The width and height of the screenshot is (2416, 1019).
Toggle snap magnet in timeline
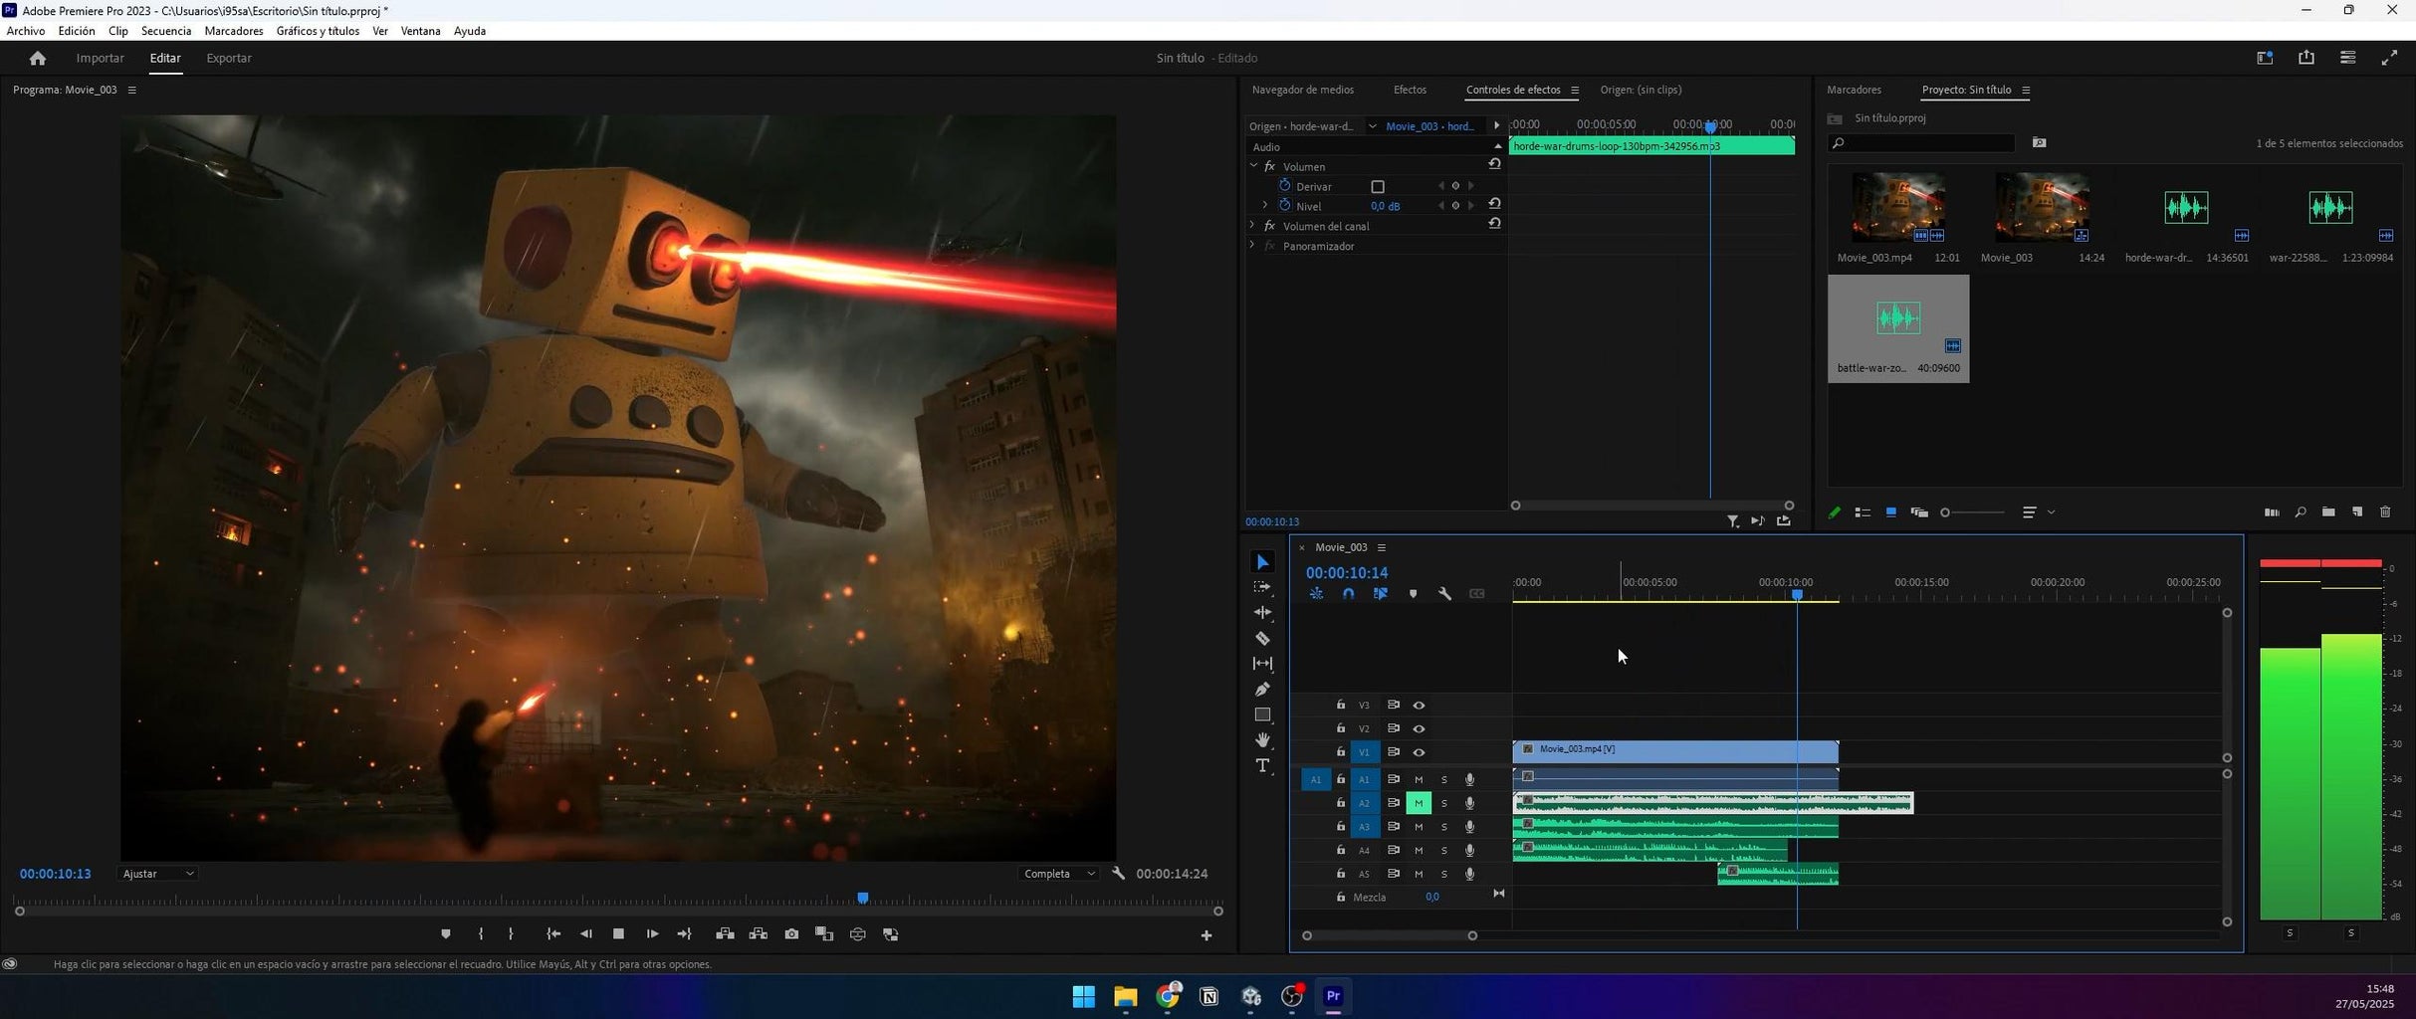1348,594
